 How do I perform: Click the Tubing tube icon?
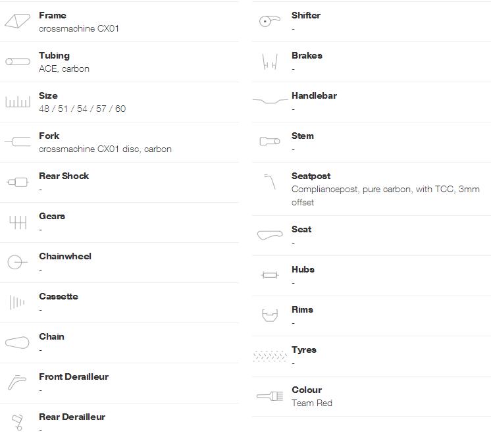(x=18, y=62)
